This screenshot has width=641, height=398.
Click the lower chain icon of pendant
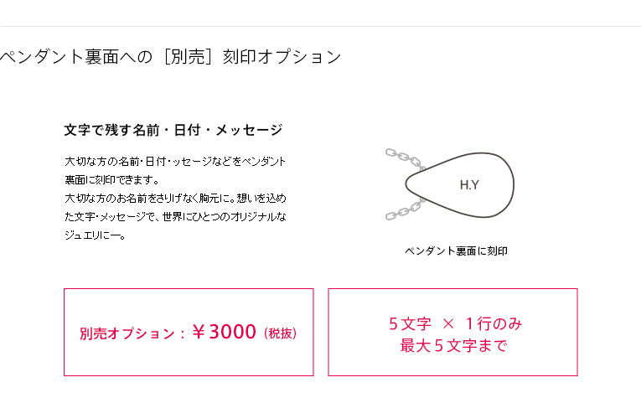tap(405, 209)
